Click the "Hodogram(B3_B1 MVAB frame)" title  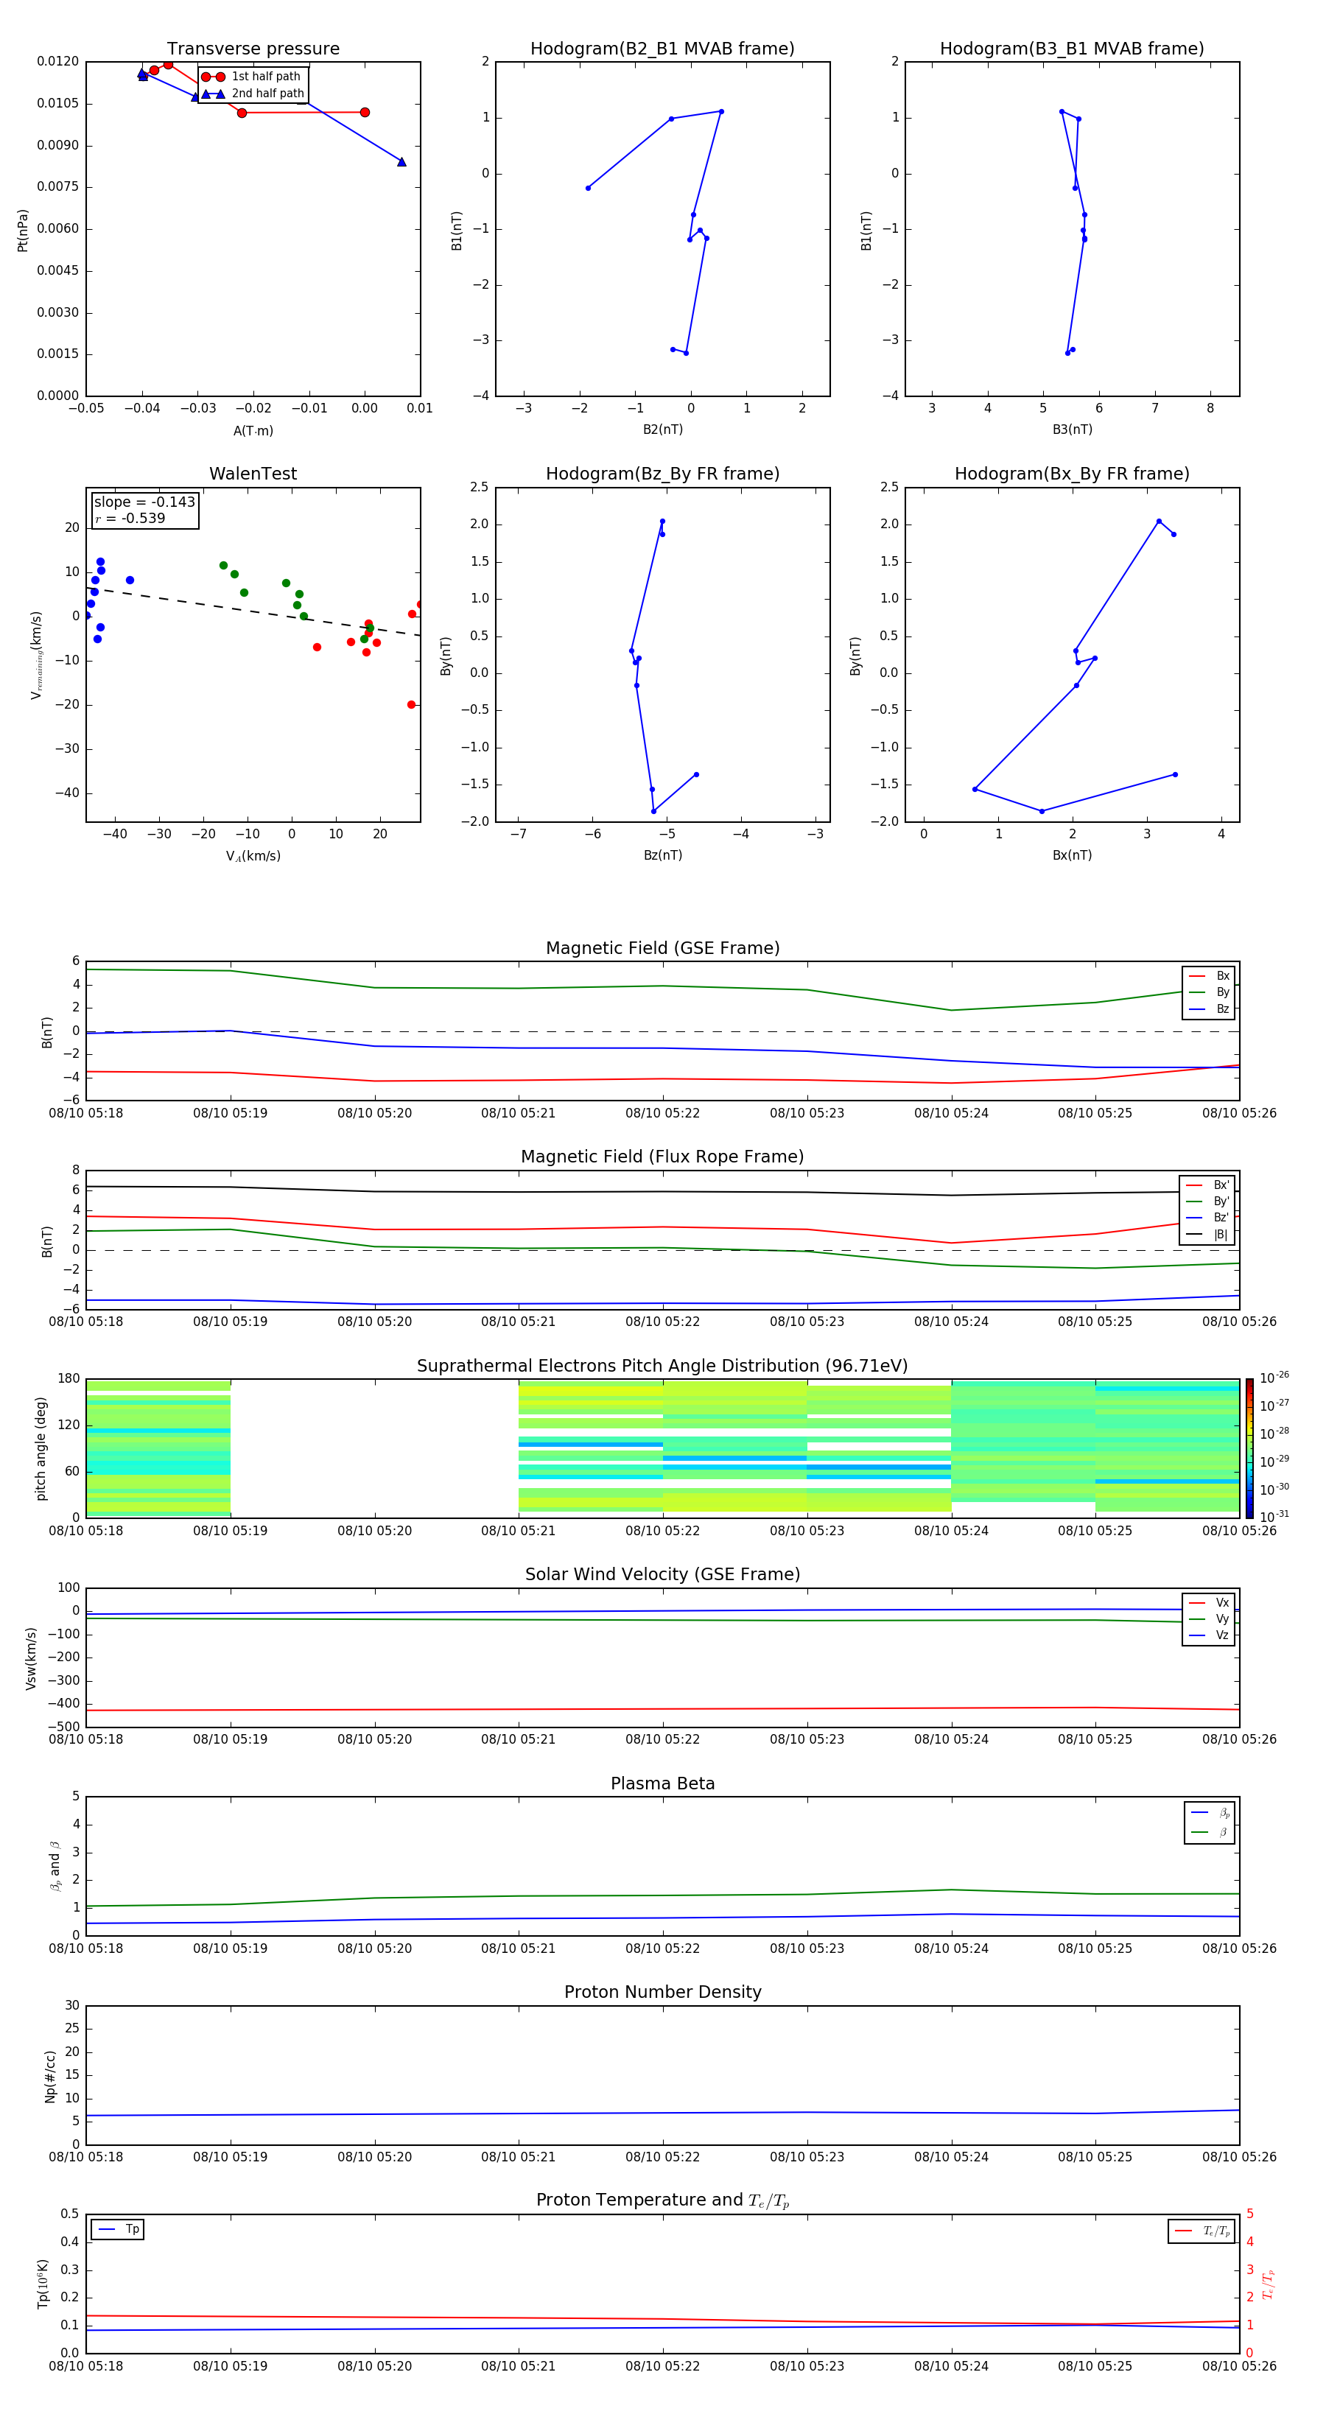point(1072,49)
